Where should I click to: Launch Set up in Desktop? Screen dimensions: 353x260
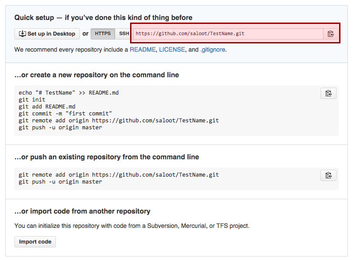click(x=47, y=33)
